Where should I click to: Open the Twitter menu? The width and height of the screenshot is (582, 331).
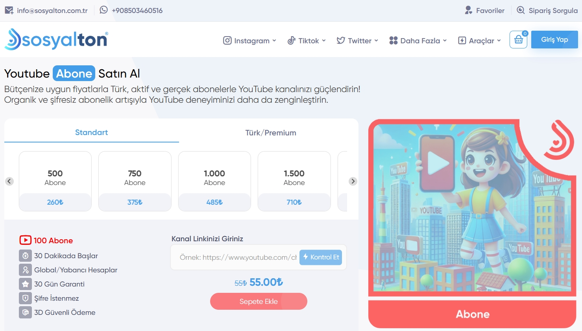357,41
